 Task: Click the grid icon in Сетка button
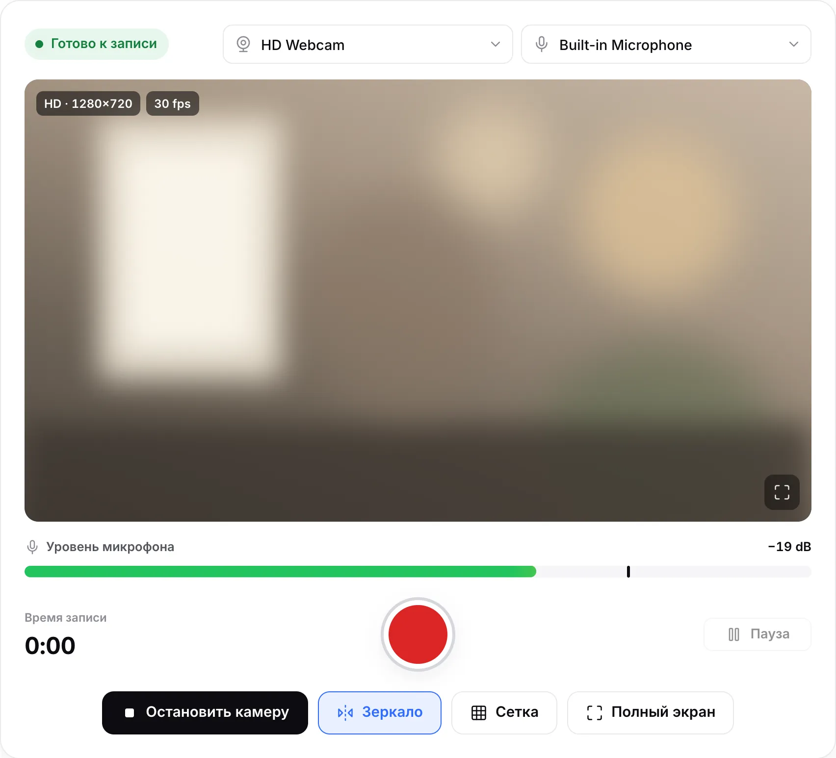pyautogui.click(x=479, y=713)
